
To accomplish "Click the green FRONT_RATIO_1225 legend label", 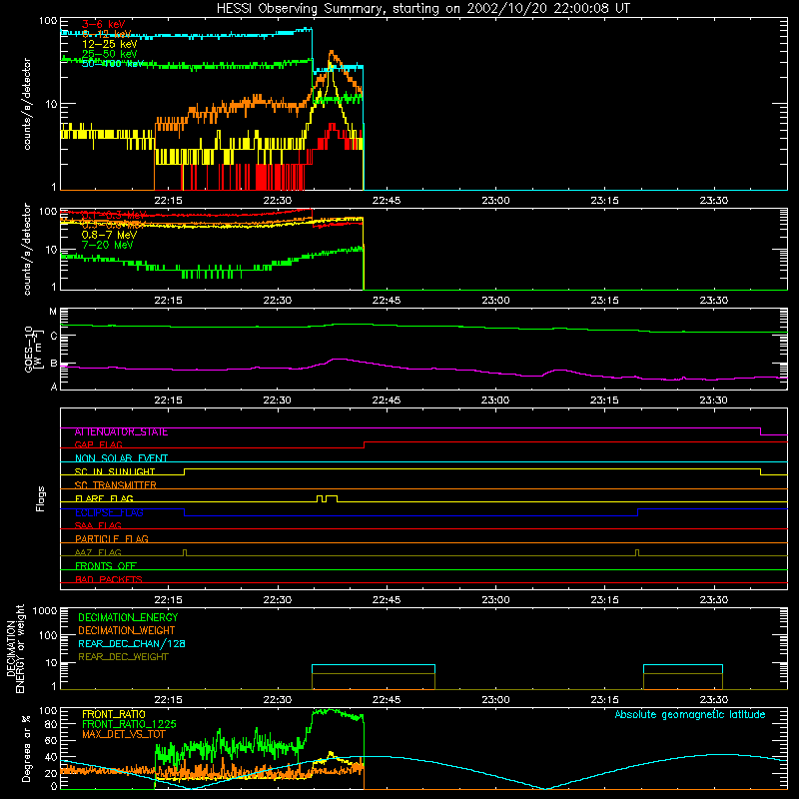I will pyautogui.click(x=129, y=724).
